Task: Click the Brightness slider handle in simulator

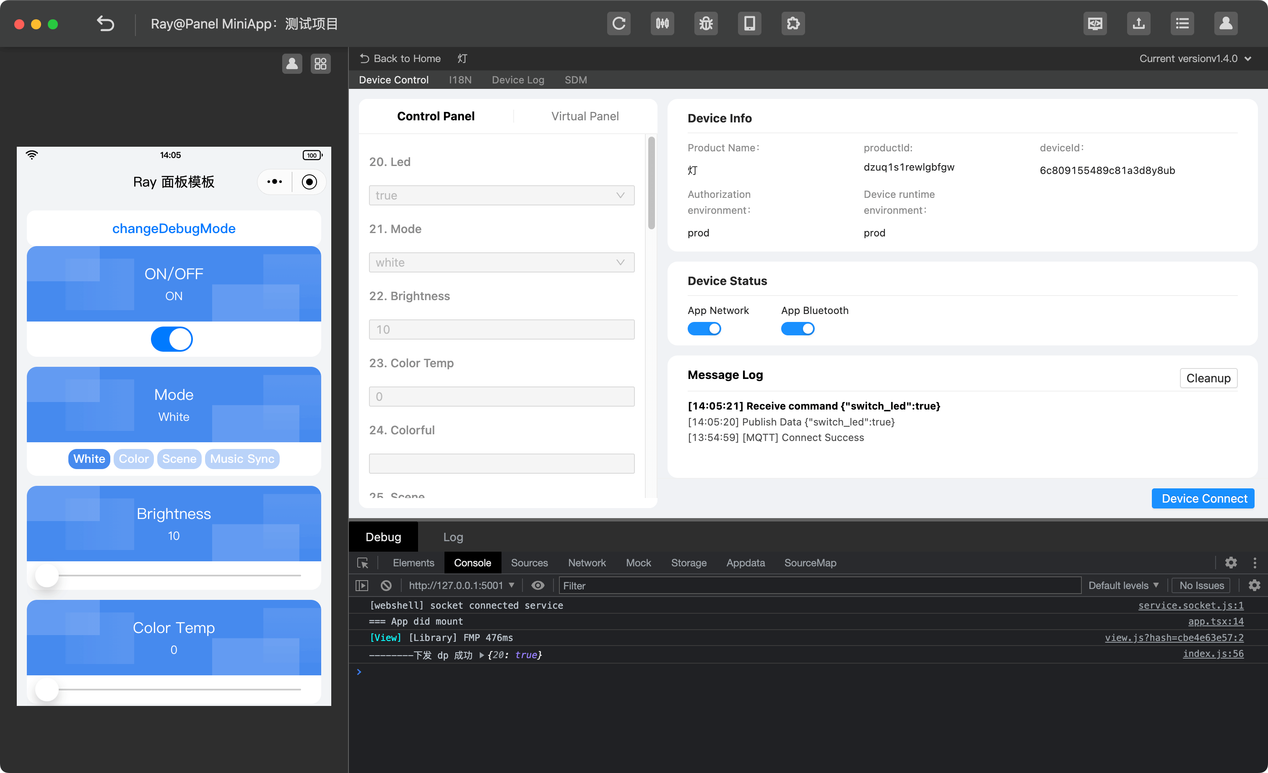Action: (x=47, y=576)
